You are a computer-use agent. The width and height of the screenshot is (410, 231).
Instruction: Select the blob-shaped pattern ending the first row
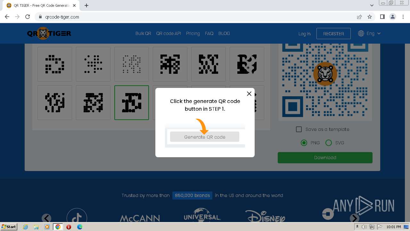coord(247,64)
